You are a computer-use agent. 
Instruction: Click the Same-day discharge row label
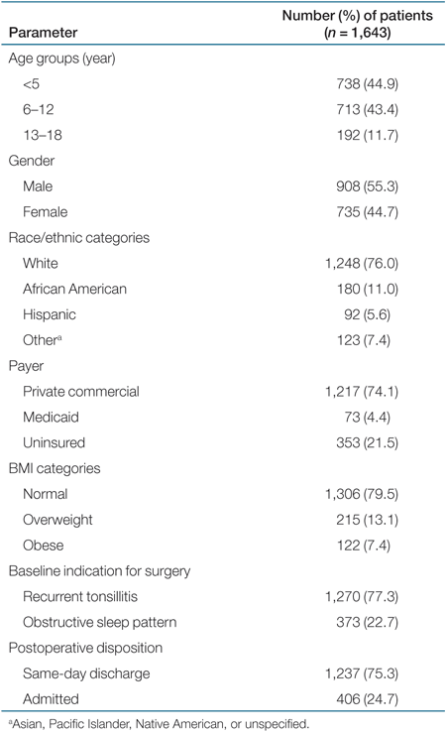pos(86,673)
